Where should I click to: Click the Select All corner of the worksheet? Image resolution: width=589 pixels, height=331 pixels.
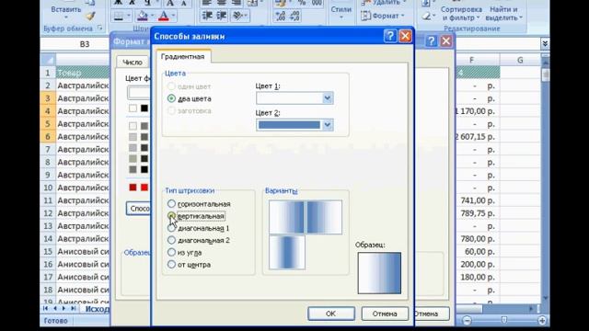48,60
